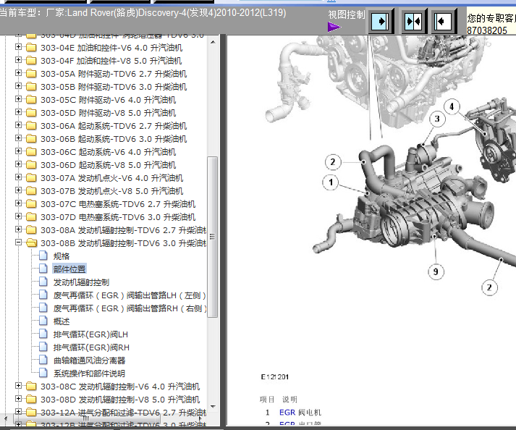
Task: Click the document icon beside 排气循环(EGR)阀RH
Action: [x=43, y=347]
